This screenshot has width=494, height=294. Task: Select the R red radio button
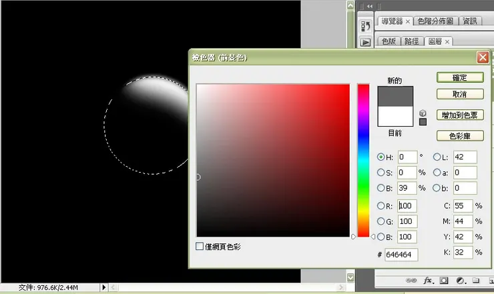381,205
